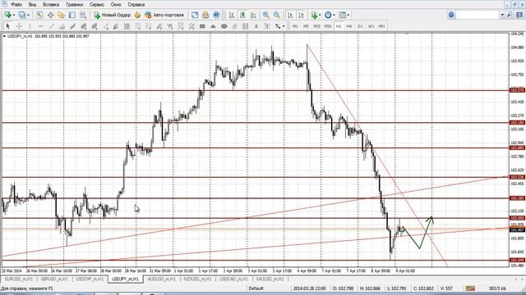This screenshot has height=295, width=526.
Task: Toggle the Авто-торговля button
Action: (164, 15)
